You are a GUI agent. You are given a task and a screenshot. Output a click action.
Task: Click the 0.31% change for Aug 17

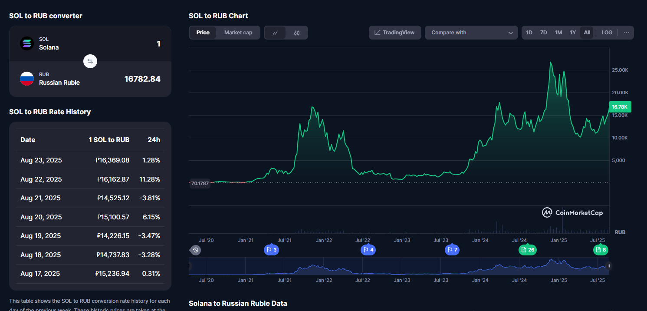[x=151, y=274]
